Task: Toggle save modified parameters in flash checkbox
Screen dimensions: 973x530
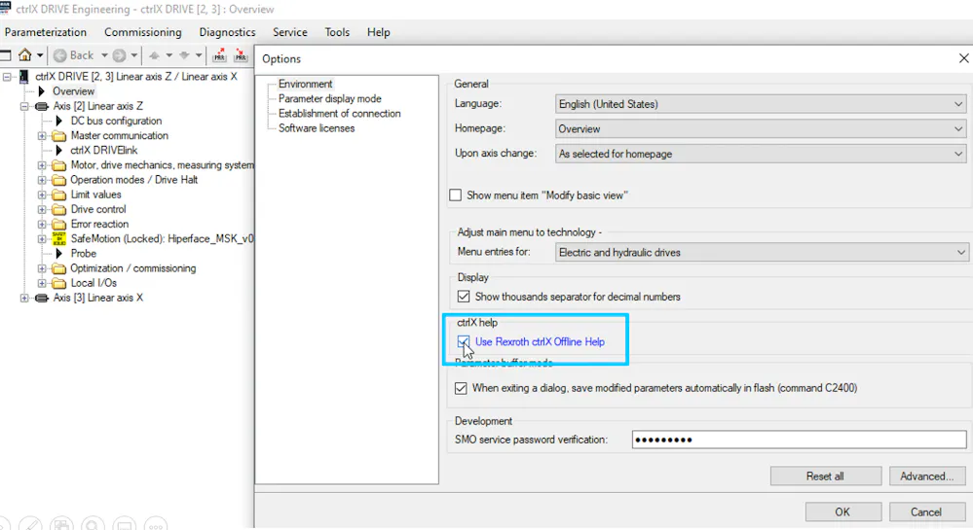Action: coord(461,388)
